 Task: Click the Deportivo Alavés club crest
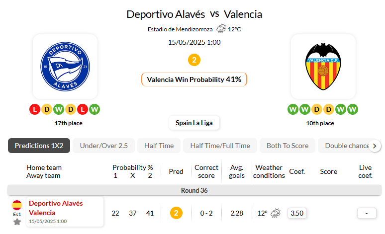point(65,66)
